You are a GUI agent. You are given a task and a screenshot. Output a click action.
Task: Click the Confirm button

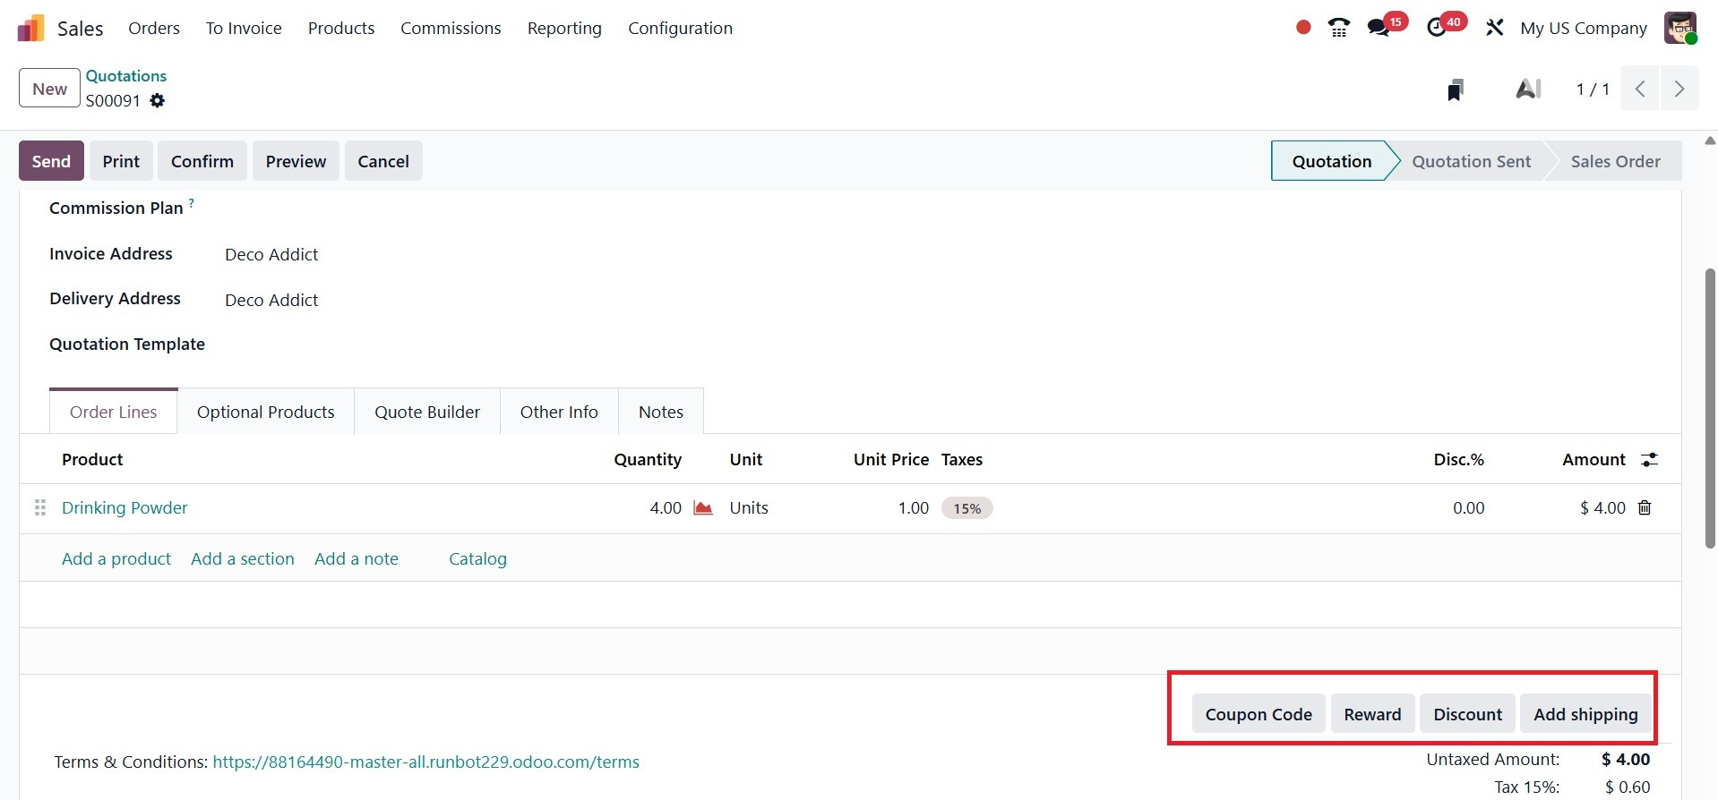pos(202,162)
